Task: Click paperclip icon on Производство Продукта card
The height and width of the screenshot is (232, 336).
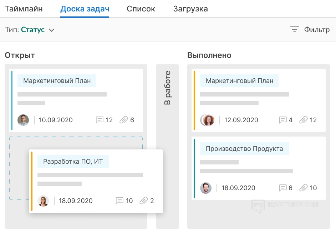Action: click(303, 188)
